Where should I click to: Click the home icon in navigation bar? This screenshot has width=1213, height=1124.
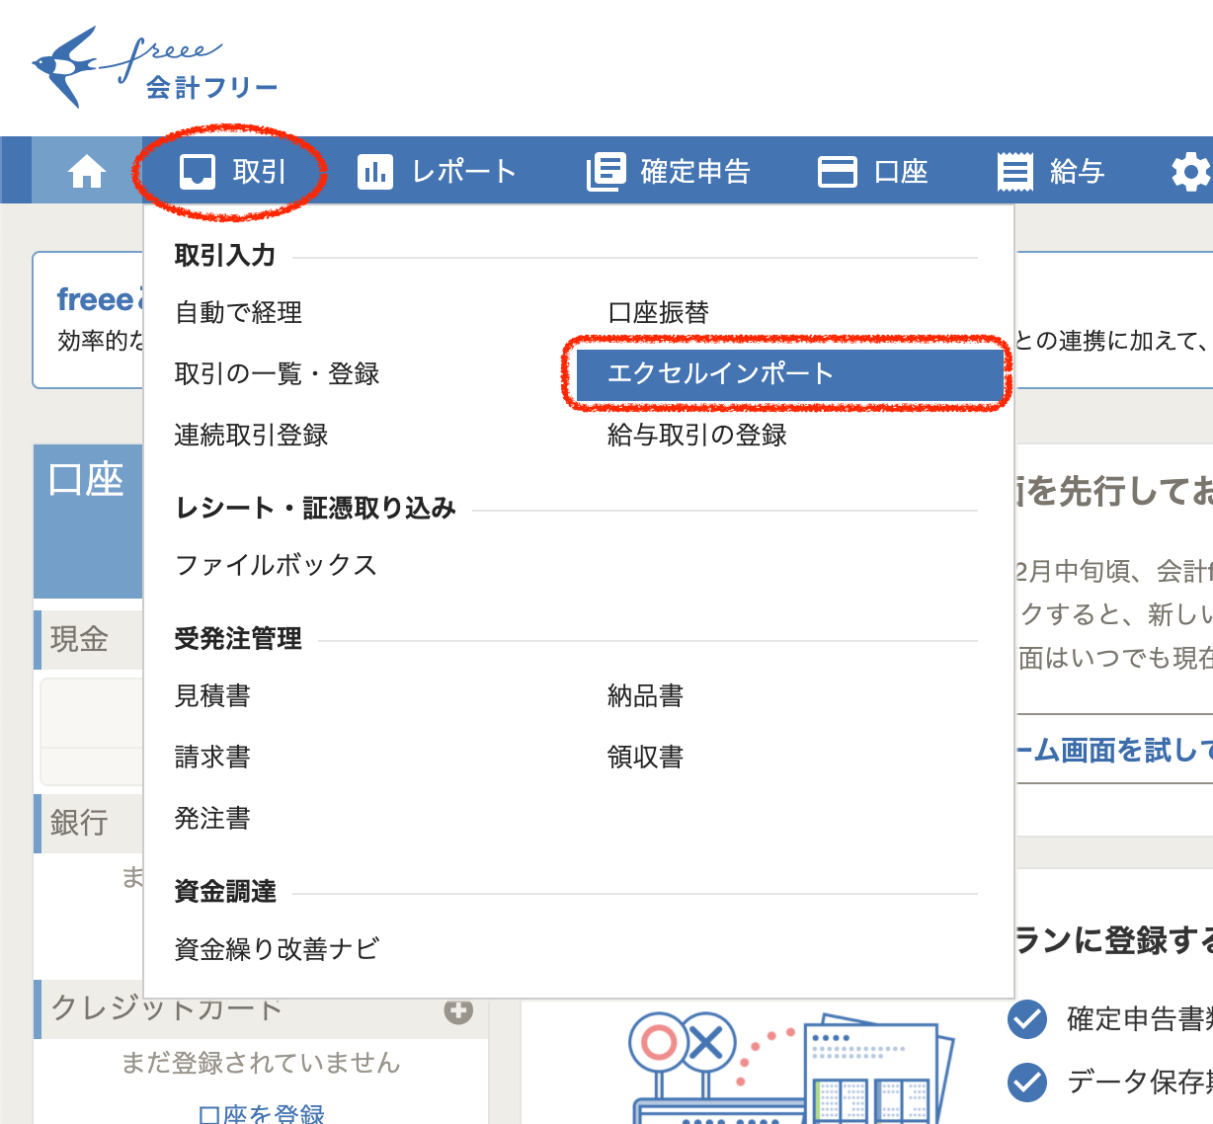tap(87, 172)
